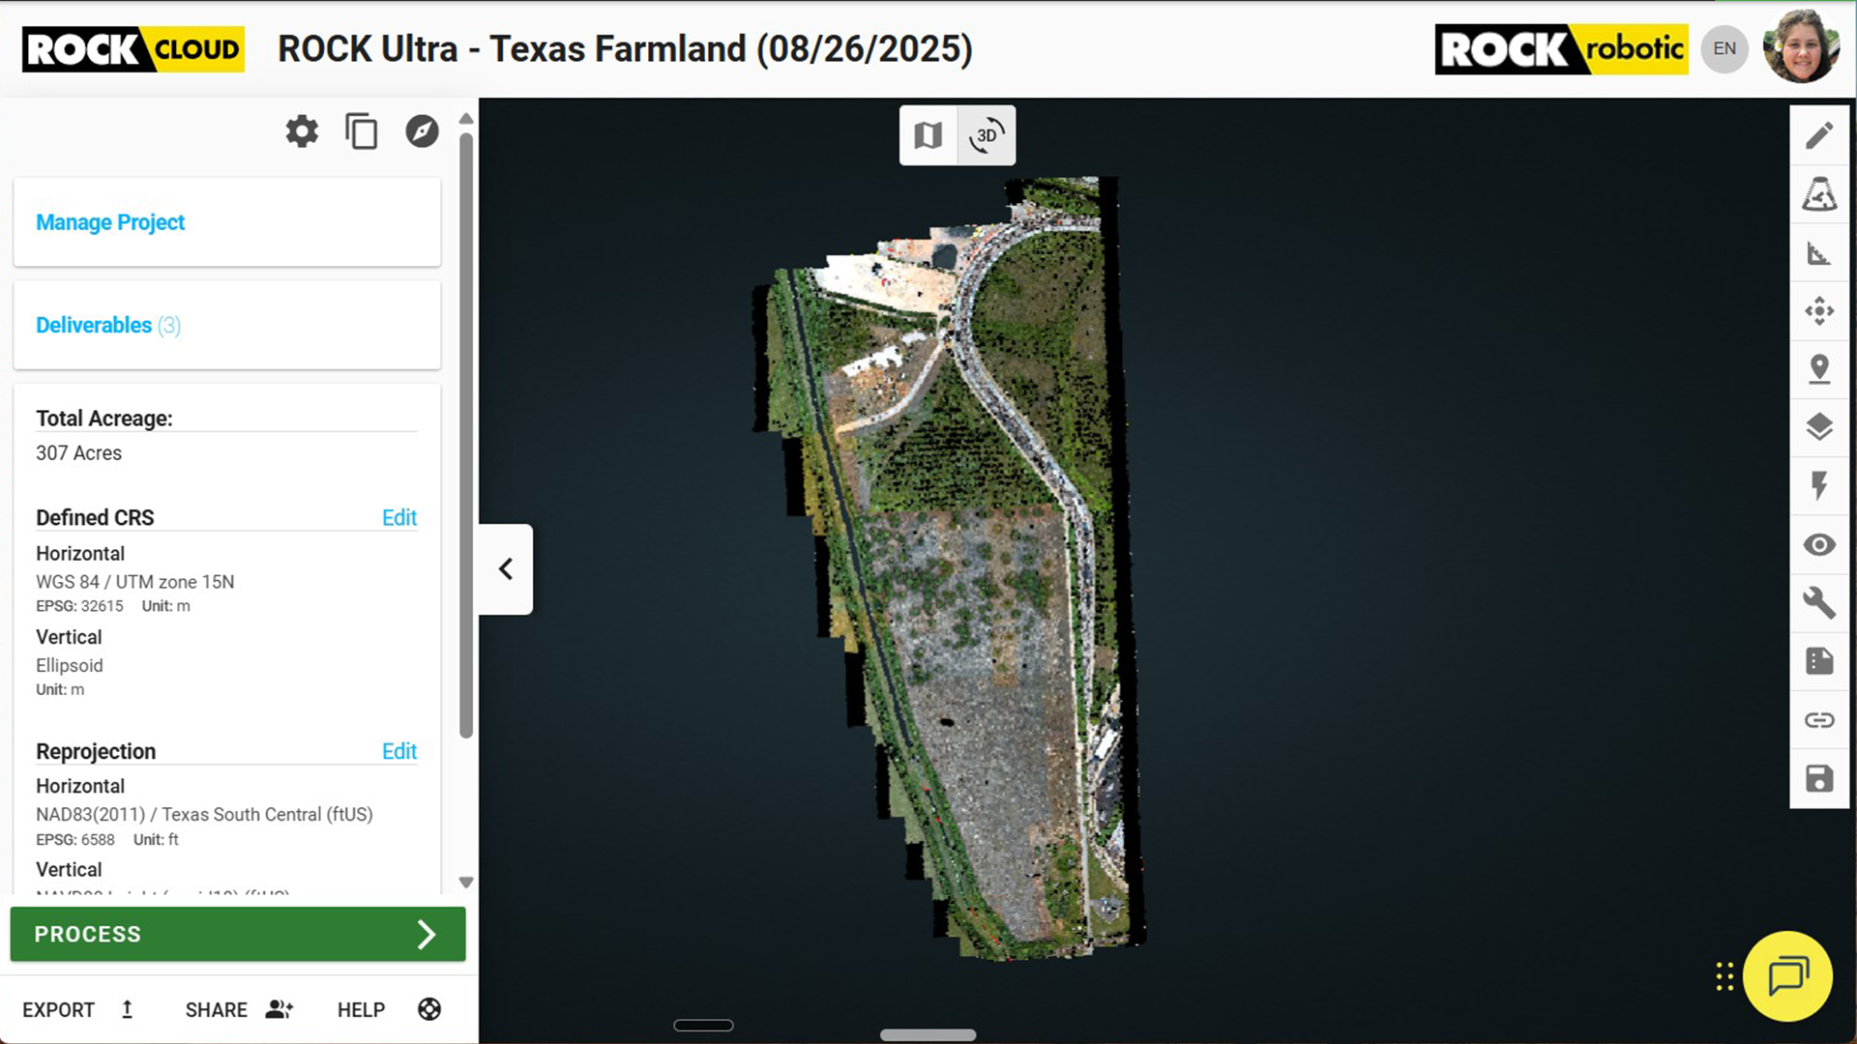Viewport: 1857px width, 1044px height.
Task: Switch to 2D map view
Action: [928, 135]
